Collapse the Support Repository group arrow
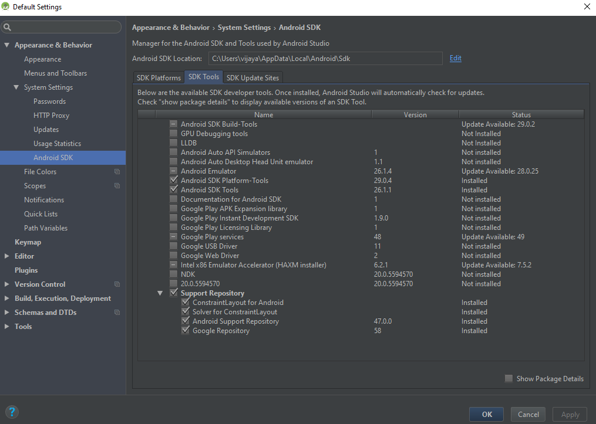 pos(160,293)
